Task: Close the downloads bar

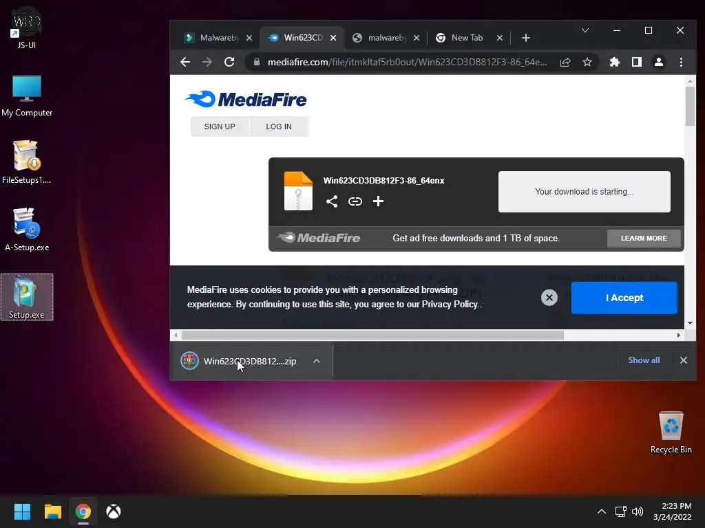Action: point(684,360)
